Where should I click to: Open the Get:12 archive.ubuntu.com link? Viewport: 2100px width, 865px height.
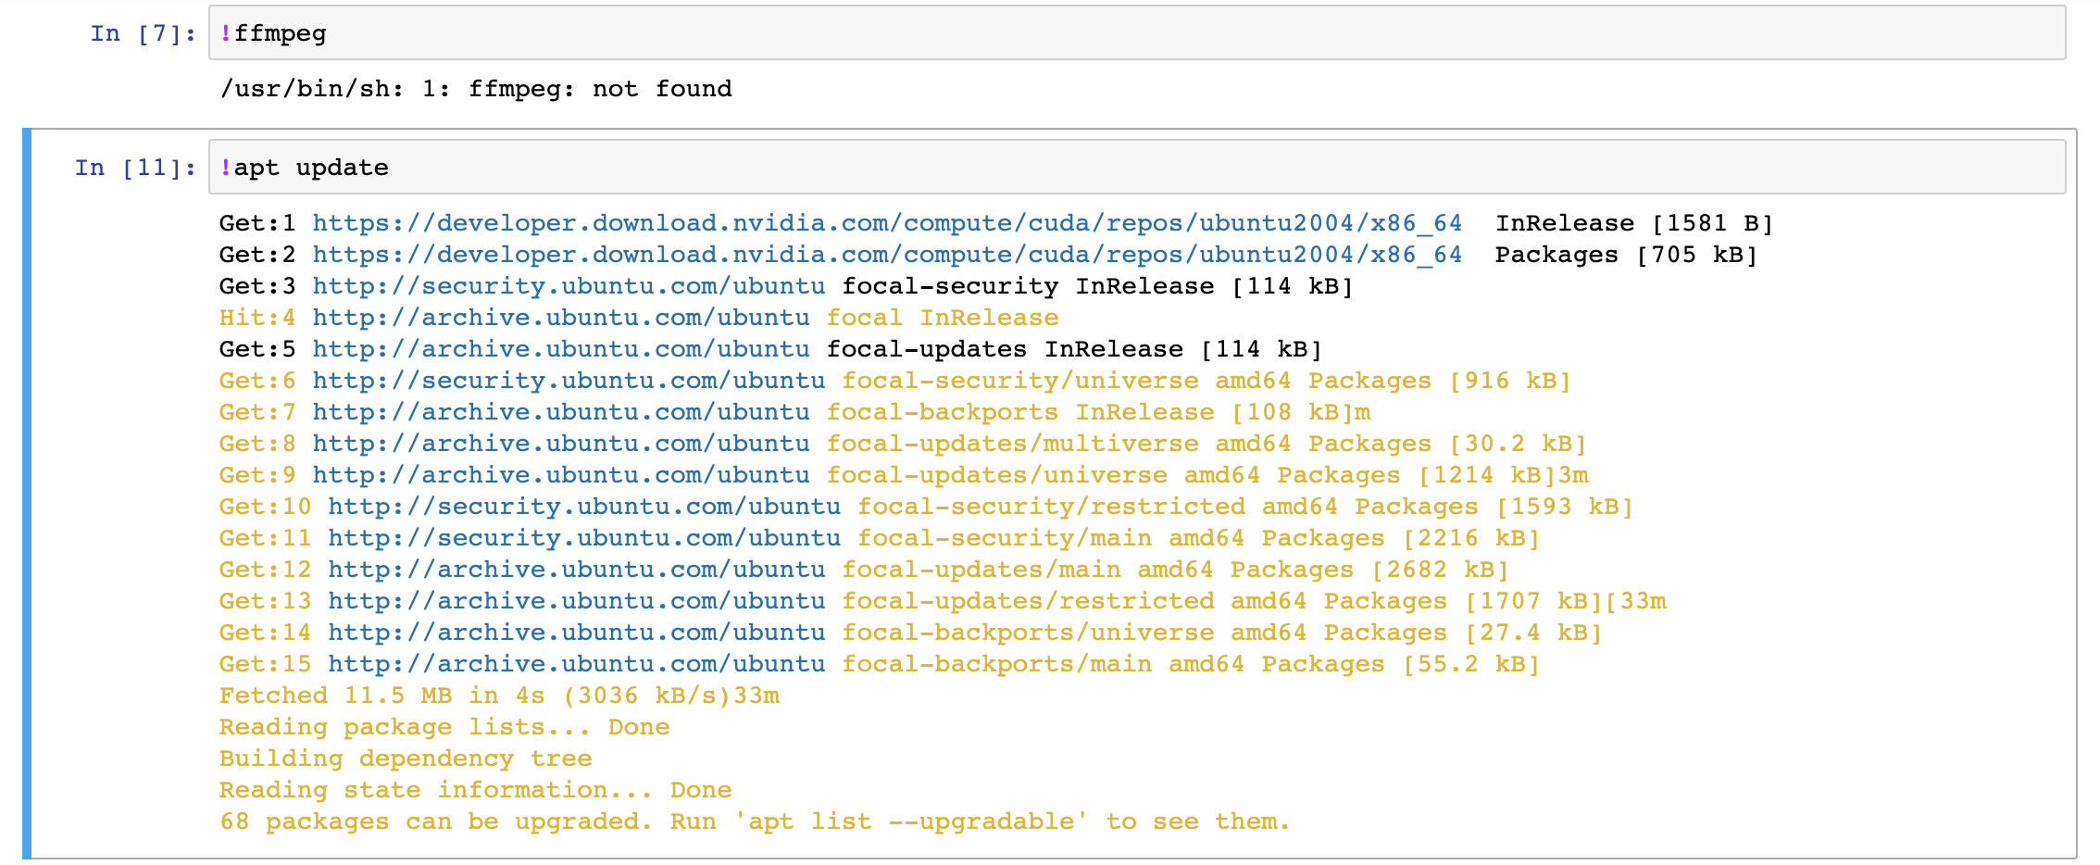(x=577, y=570)
